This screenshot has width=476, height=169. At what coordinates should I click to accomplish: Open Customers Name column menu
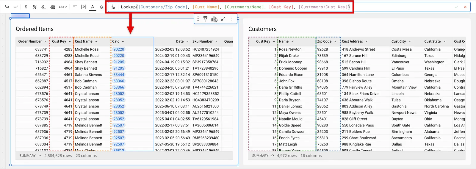click(x=292, y=41)
